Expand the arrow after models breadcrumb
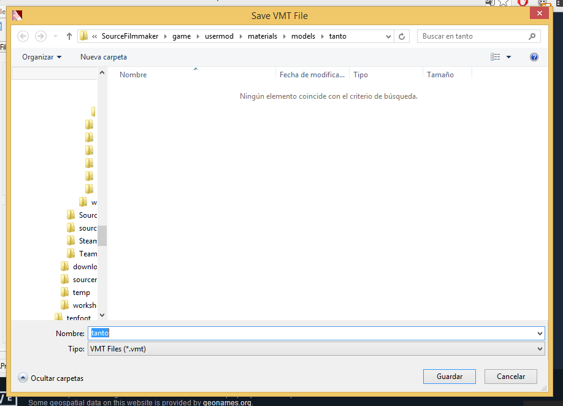The image size is (563, 406). [323, 36]
